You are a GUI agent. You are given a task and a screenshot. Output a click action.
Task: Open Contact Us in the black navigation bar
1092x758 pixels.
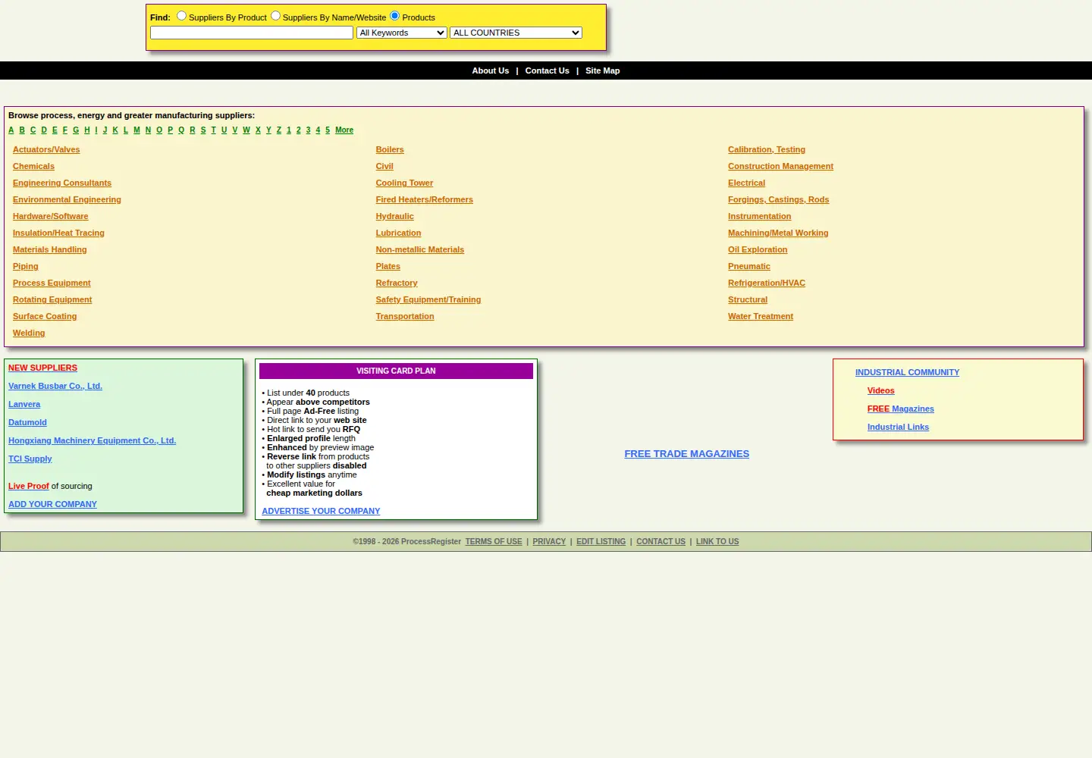pyautogui.click(x=547, y=70)
